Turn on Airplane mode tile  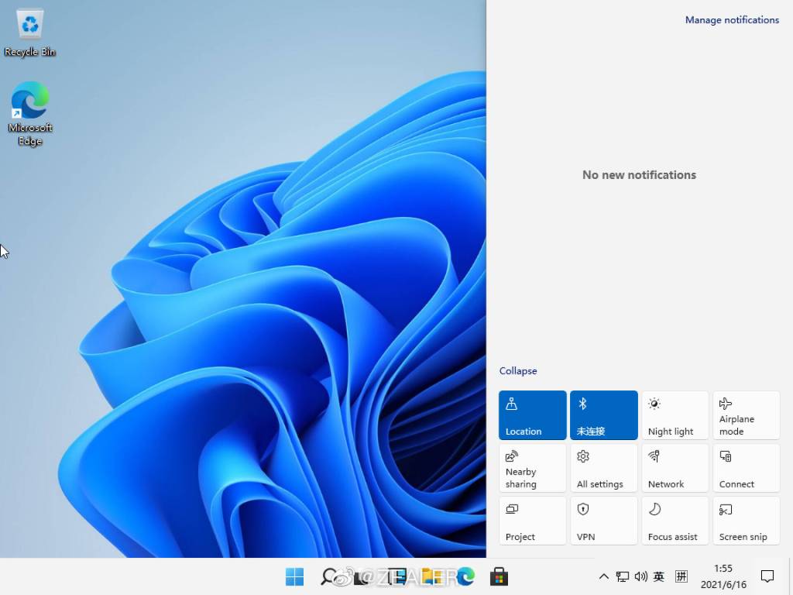pos(746,415)
